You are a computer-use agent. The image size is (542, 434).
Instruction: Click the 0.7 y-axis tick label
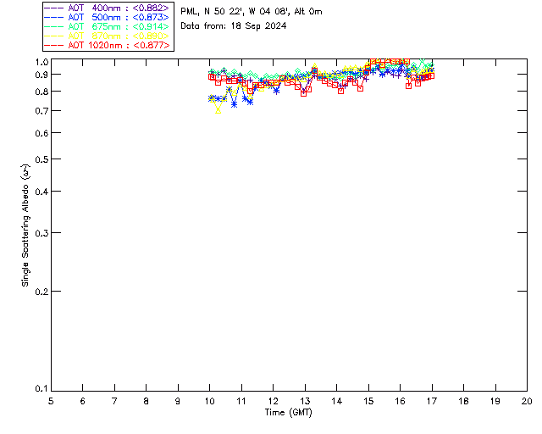click(41, 111)
